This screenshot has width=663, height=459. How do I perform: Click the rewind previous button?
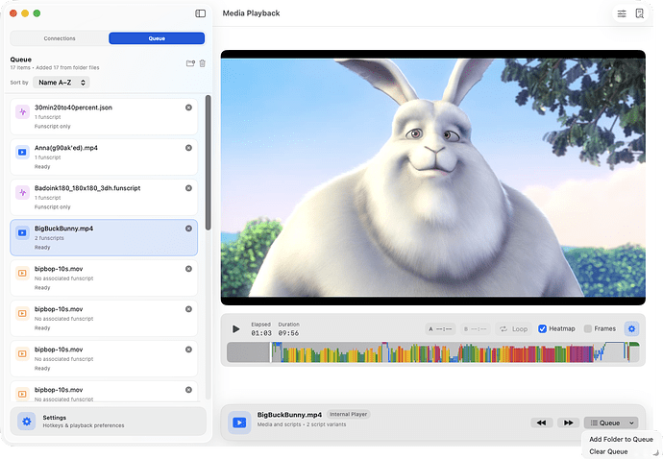point(542,423)
